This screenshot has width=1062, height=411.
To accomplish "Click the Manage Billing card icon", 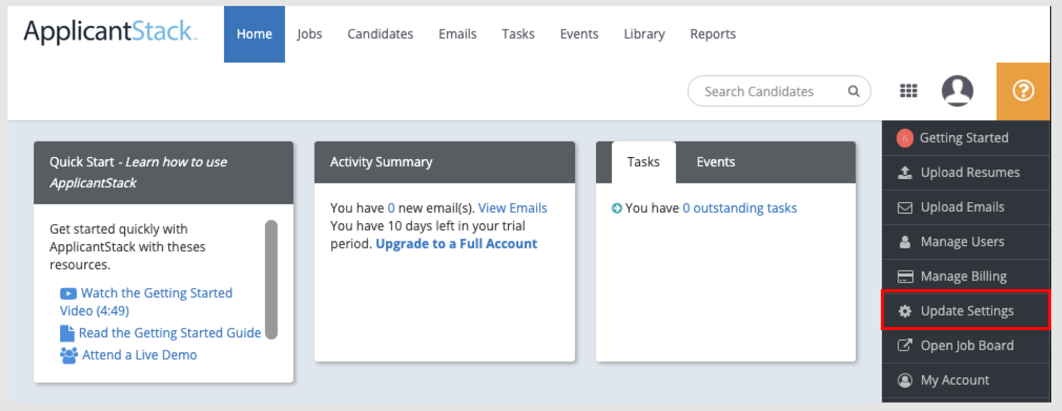I will [x=905, y=277].
